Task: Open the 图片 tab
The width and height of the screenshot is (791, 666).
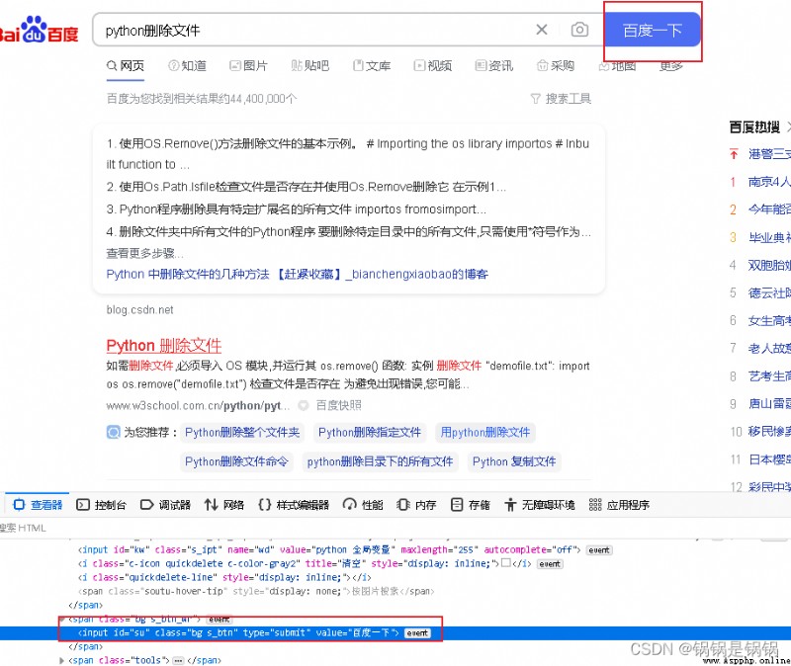Action: (249, 65)
